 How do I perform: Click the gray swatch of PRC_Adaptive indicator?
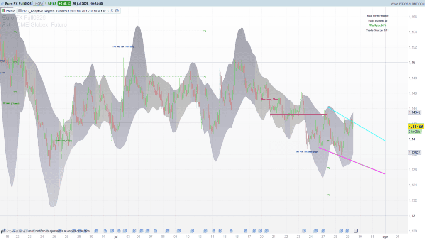[x=20, y=11]
